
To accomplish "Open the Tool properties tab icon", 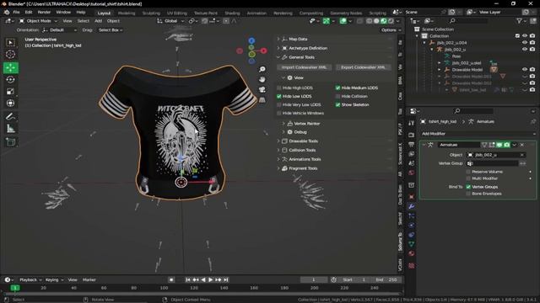I will tap(411, 124).
